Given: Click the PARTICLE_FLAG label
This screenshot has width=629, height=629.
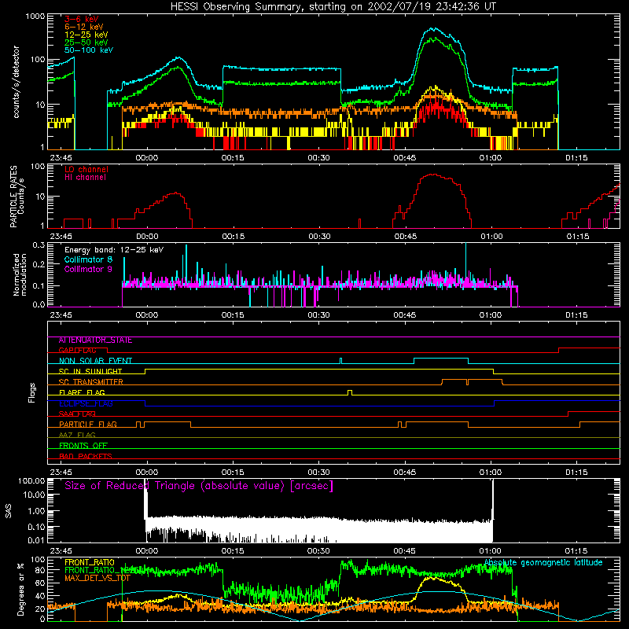Looking at the screenshot, I should [x=88, y=425].
